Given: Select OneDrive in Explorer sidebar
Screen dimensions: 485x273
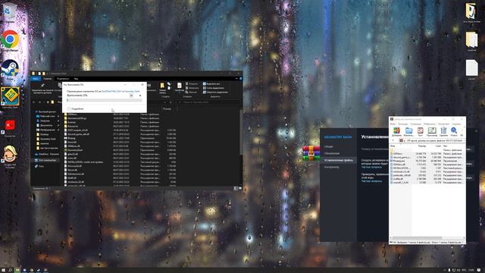Looking at the screenshot, I should click(x=47, y=154).
